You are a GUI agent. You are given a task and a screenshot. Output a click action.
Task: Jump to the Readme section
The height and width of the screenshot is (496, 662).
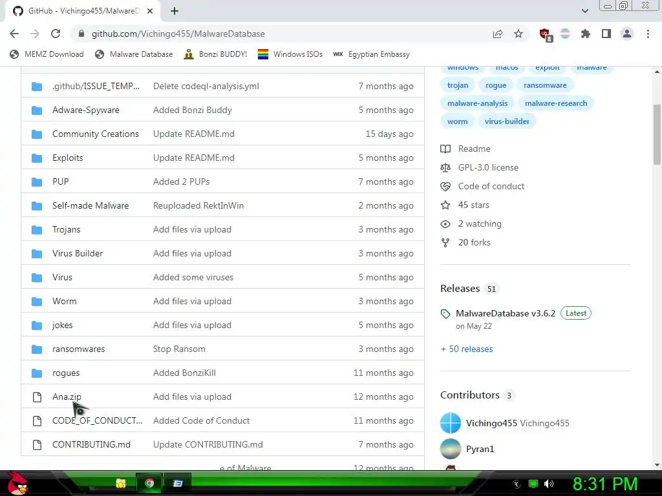465,149
